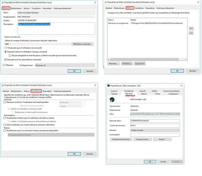Open the Configurer pour Windows 10 dropdown
202x176 pixels.
click(x=65, y=65)
